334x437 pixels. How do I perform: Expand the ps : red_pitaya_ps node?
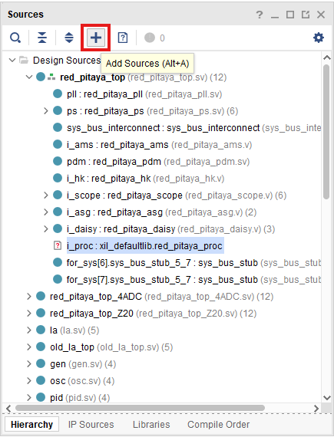tap(46, 111)
